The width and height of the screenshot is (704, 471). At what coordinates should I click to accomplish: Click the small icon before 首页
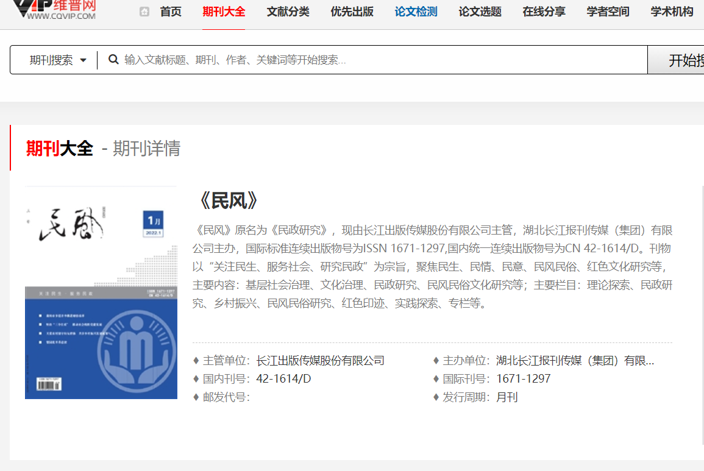coord(144,12)
